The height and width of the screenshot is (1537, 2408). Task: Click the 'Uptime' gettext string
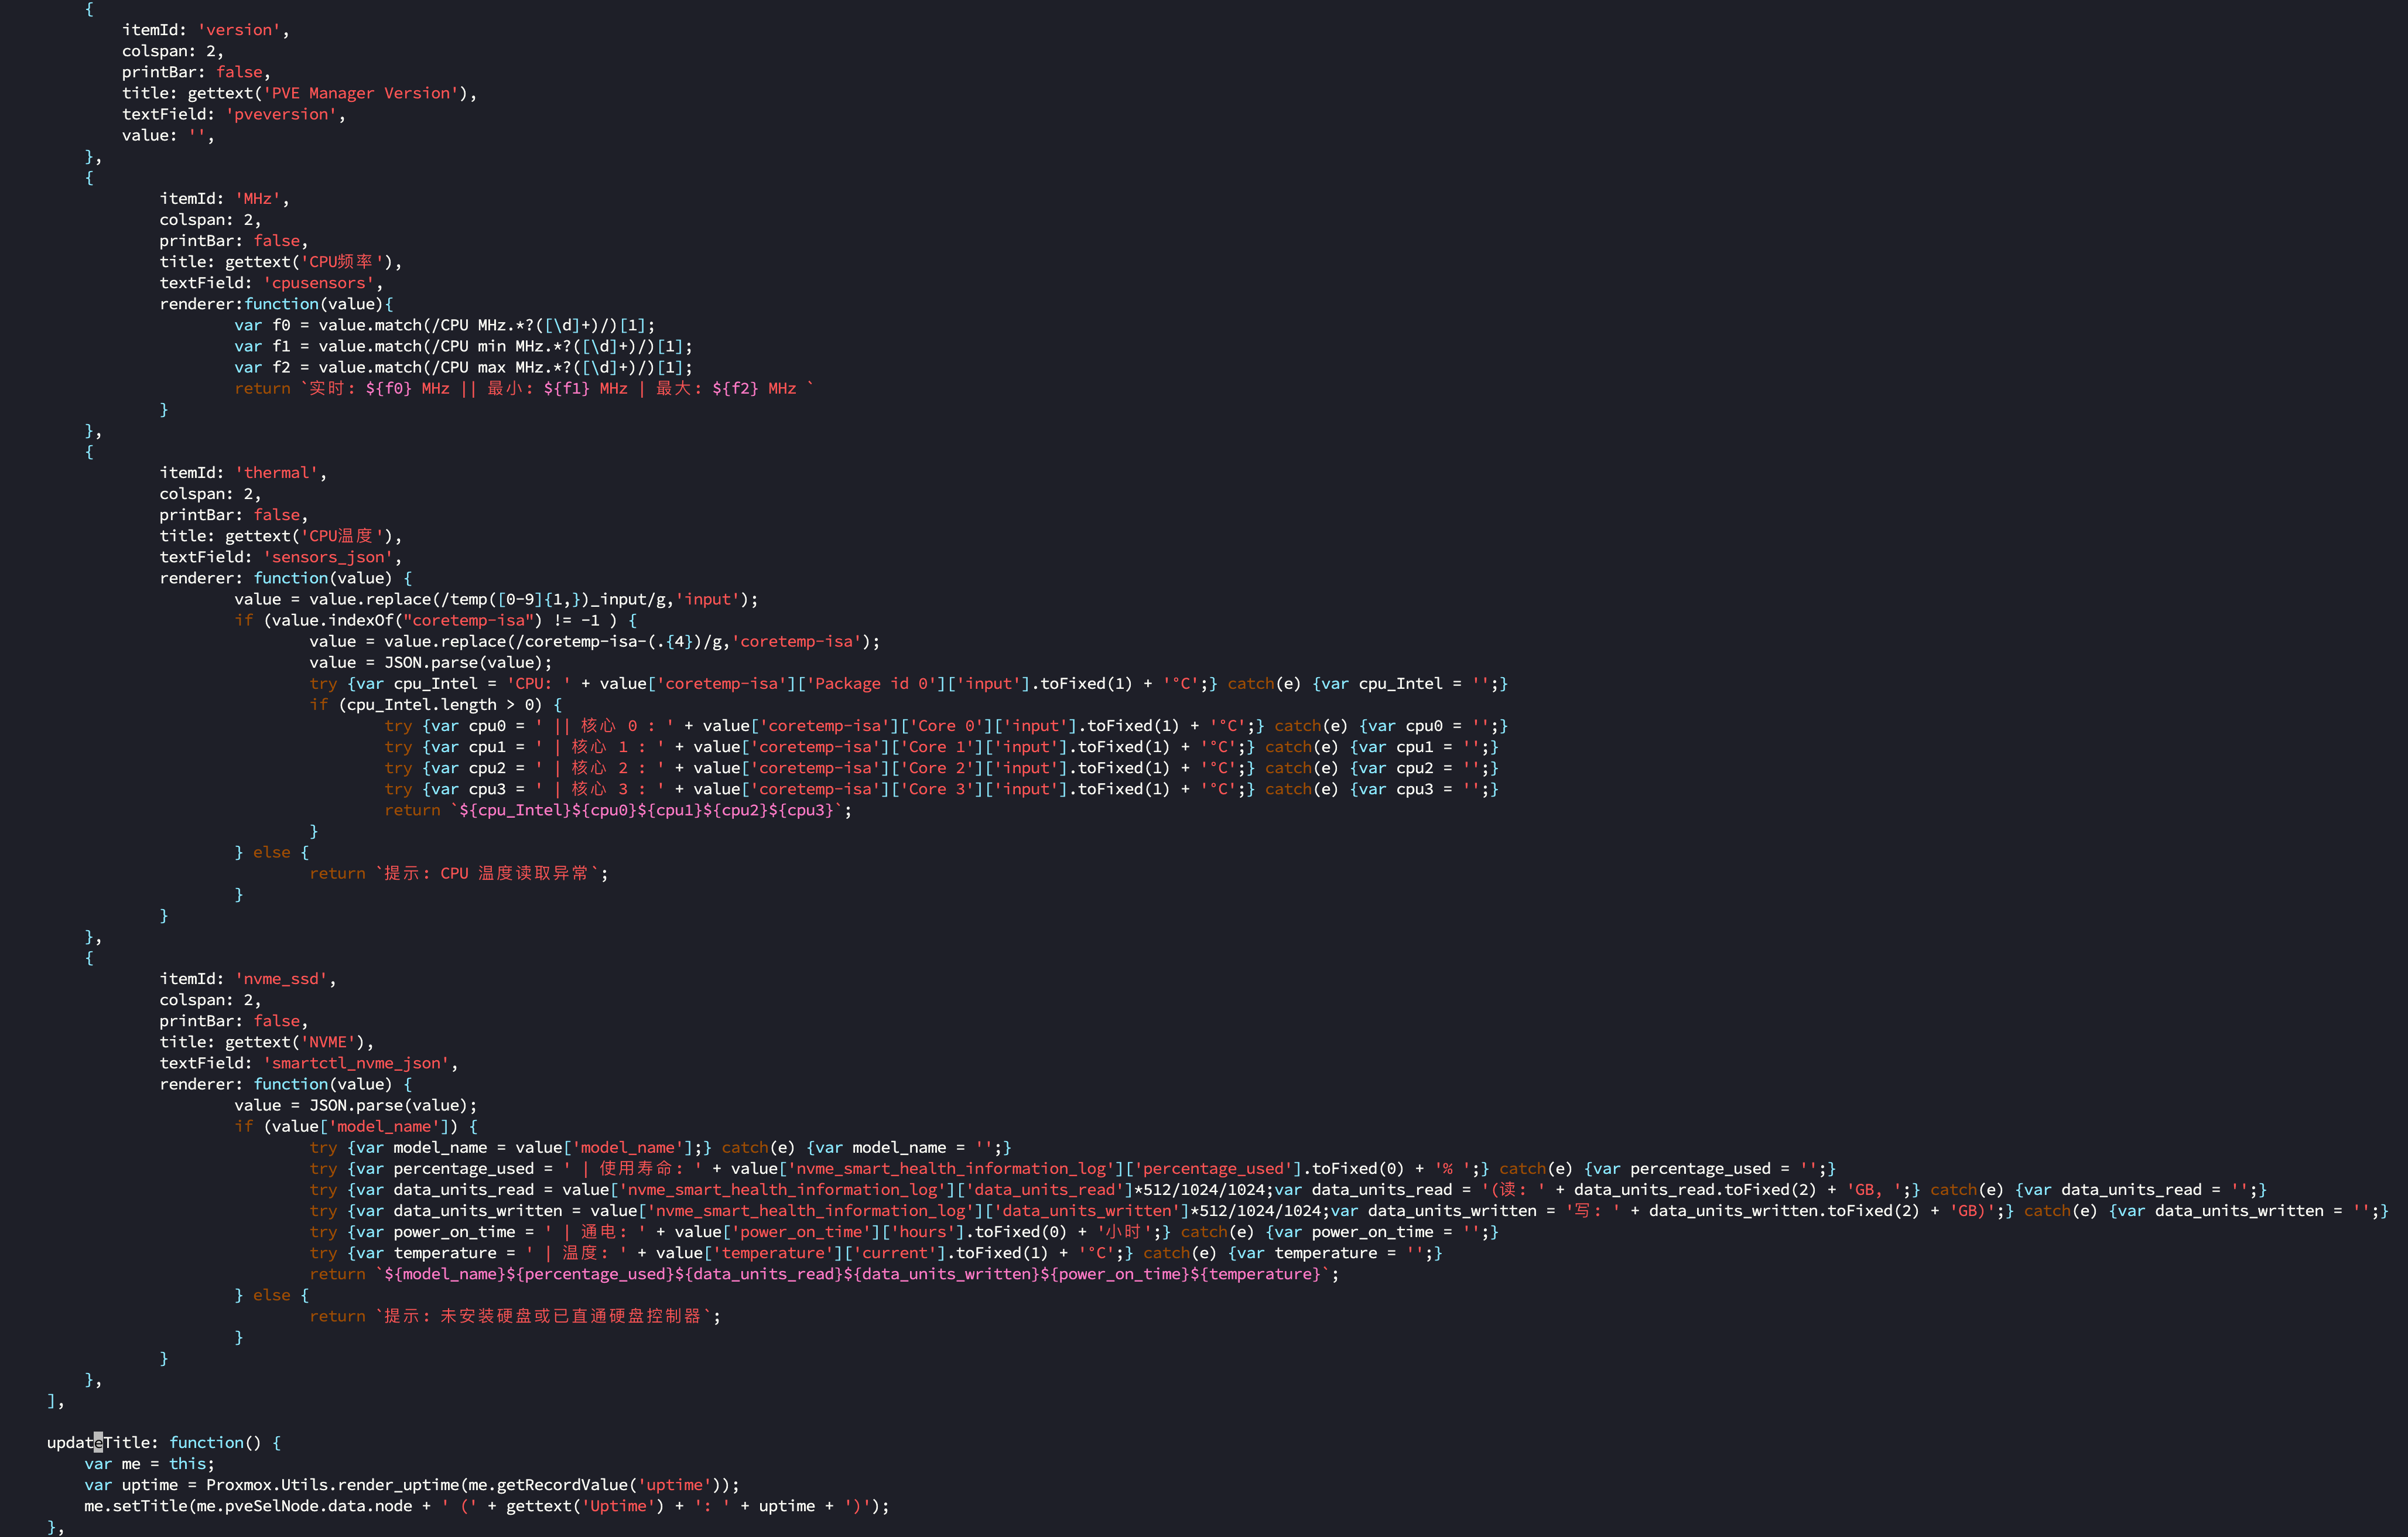coord(618,1506)
